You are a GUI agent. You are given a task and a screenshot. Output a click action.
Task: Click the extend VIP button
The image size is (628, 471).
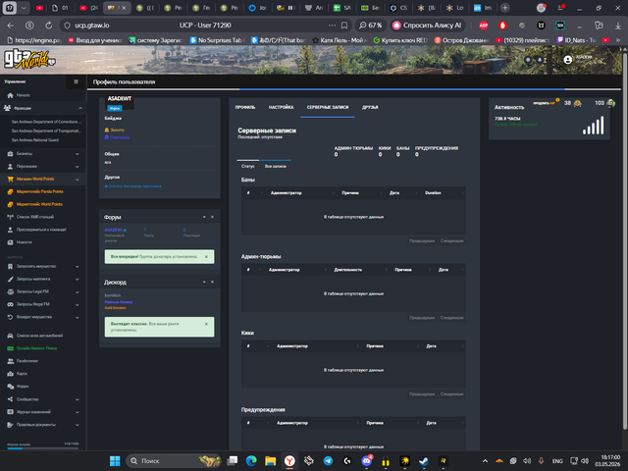point(545,103)
